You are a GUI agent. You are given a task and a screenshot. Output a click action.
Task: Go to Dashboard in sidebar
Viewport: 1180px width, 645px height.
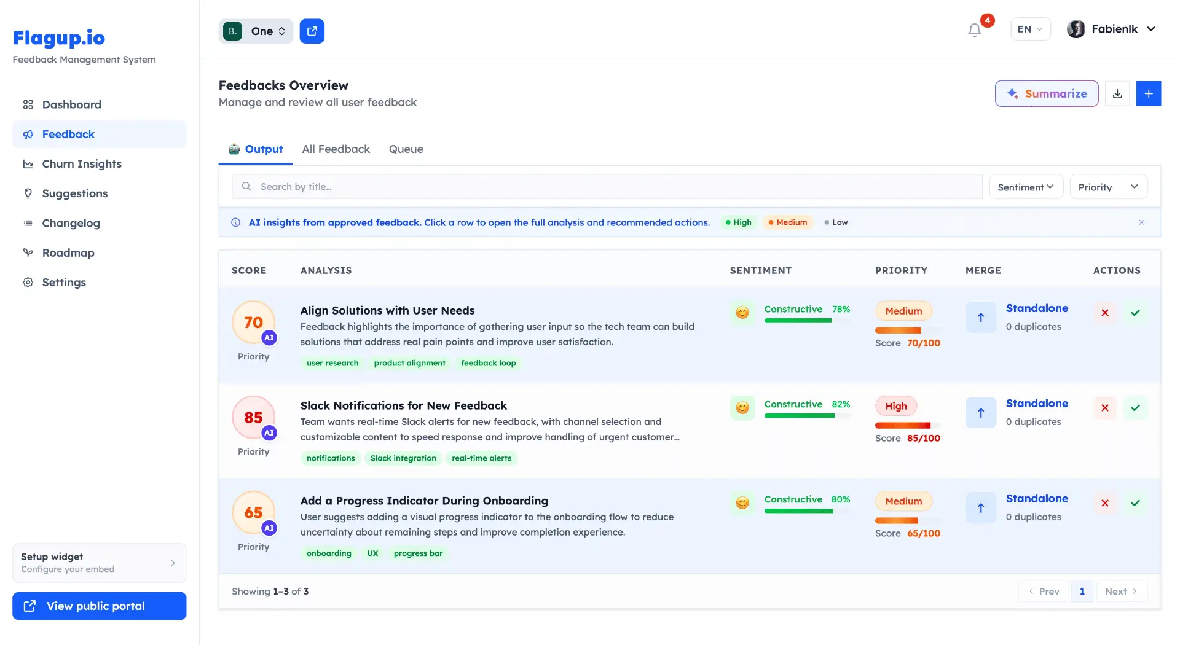(x=99, y=104)
